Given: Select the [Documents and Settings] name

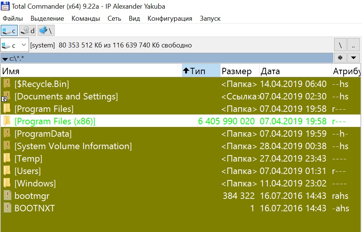Looking at the screenshot, I should pos(66,96).
